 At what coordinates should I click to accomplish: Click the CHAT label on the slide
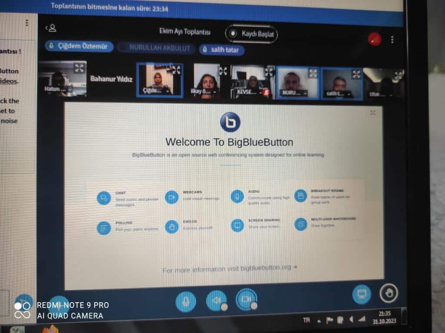click(121, 193)
